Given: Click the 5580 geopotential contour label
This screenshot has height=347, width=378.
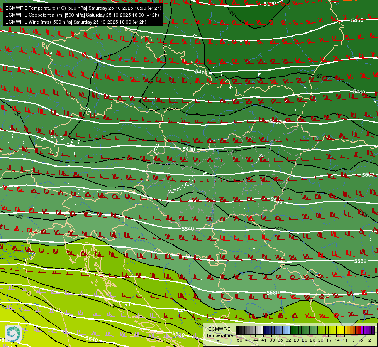Looking at the screenshot, I should pos(273,293).
